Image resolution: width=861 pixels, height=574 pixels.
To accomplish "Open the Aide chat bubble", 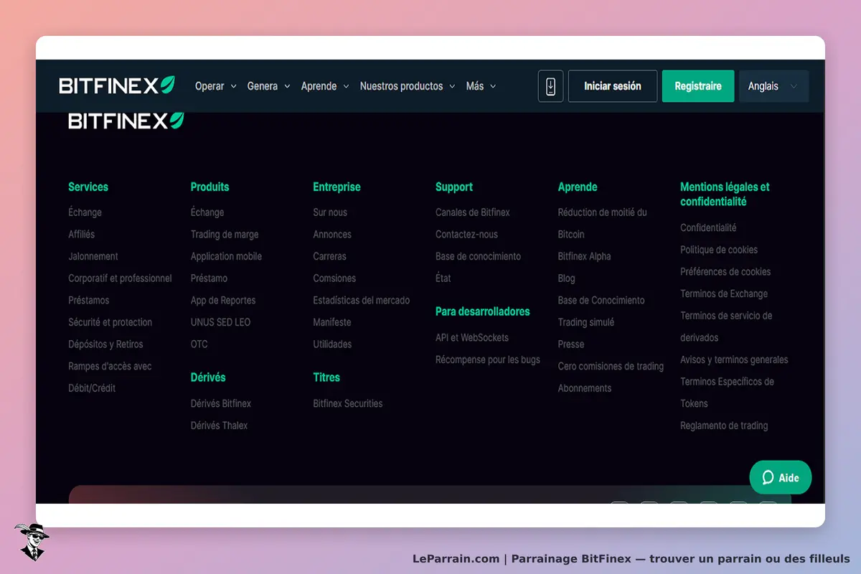I will click(780, 477).
